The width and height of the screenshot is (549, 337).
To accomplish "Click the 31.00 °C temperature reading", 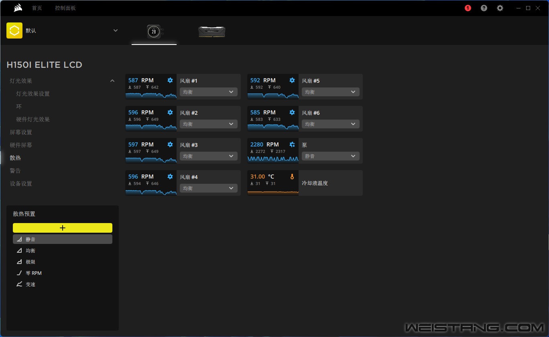I will coord(262,177).
